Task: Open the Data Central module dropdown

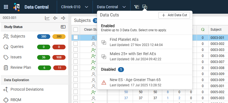Action: pos(111,7)
